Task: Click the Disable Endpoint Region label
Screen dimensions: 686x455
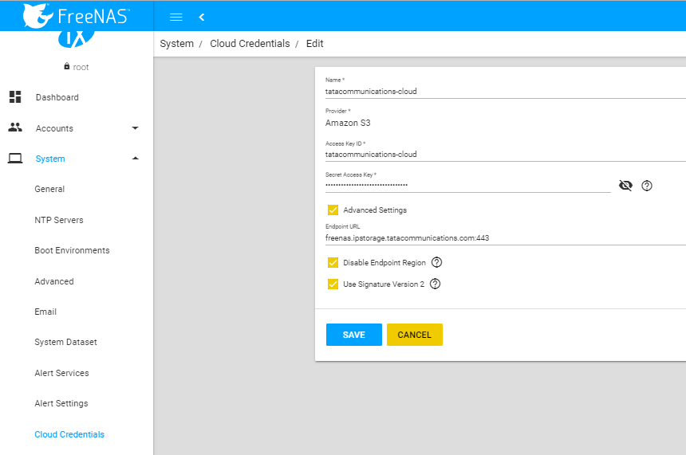Action: click(x=384, y=263)
